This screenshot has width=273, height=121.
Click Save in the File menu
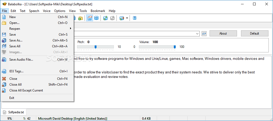[x=37, y=35]
